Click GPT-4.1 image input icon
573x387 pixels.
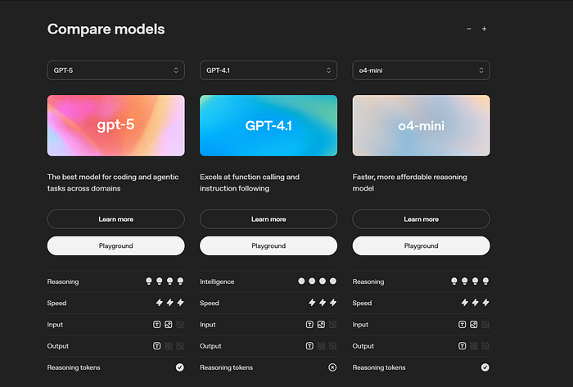pyautogui.click(x=321, y=324)
